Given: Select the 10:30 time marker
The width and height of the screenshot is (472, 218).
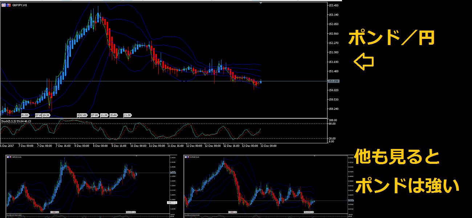Looking at the screenshot, I should pos(46,115).
